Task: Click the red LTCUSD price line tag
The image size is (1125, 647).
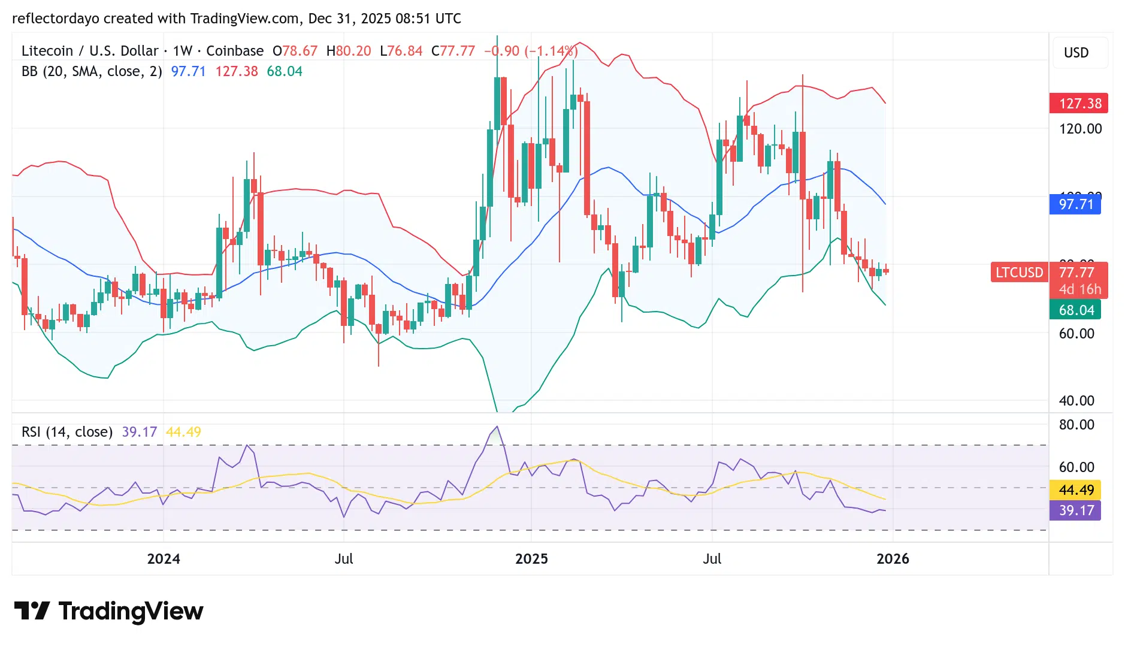Action: (x=1018, y=273)
